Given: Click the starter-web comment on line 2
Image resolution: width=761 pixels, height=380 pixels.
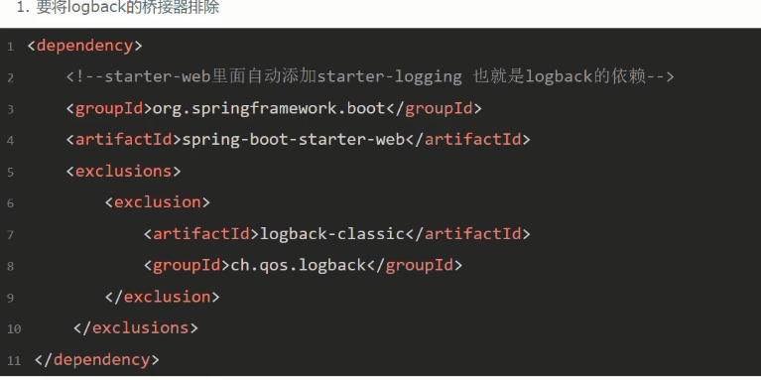Looking at the screenshot, I should (370, 76).
